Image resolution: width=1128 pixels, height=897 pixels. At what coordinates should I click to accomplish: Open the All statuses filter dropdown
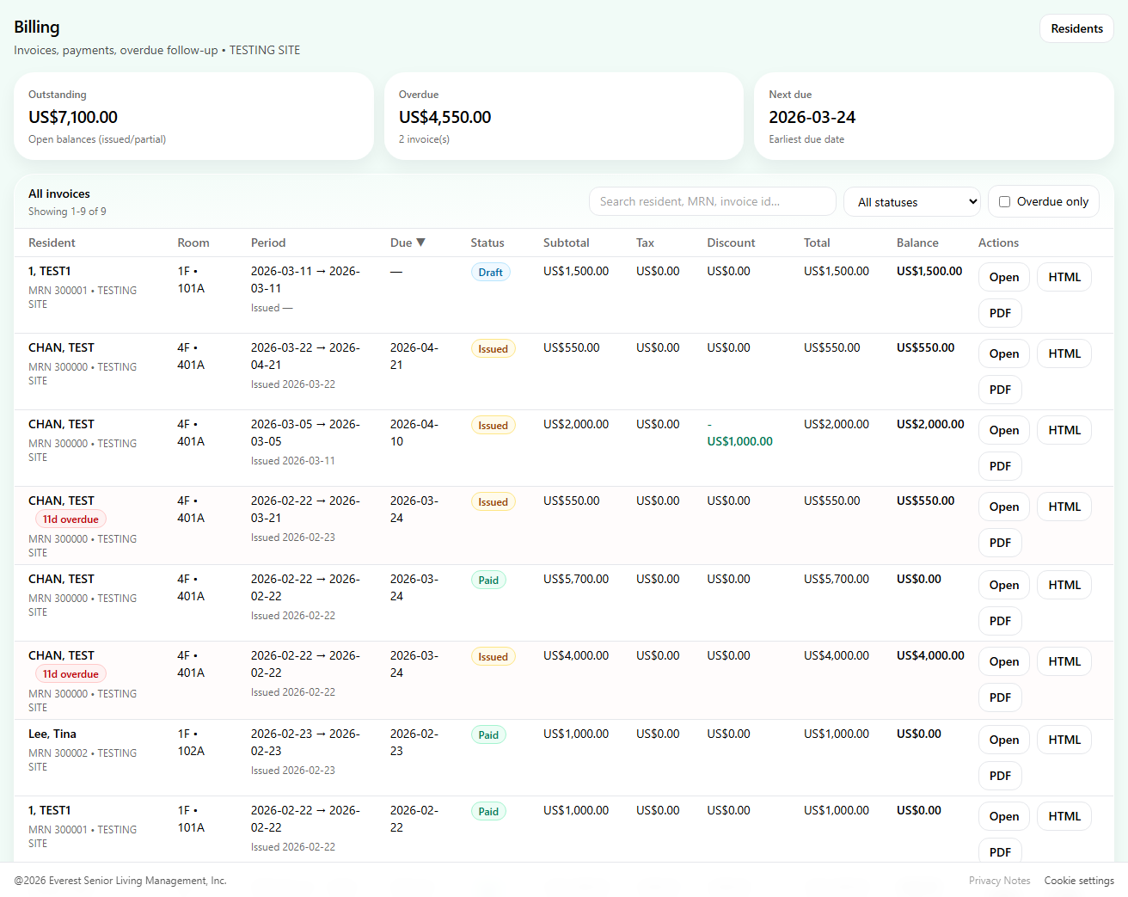[x=911, y=201]
